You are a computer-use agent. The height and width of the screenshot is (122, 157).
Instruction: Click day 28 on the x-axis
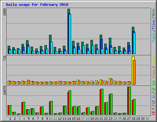click(x=133, y=119)
